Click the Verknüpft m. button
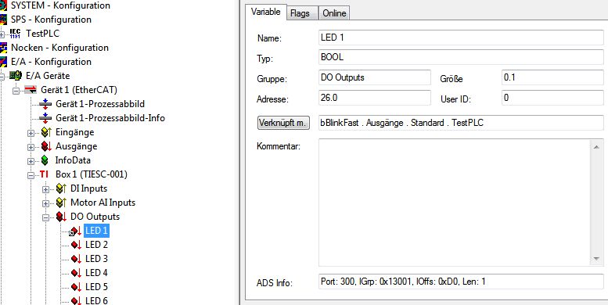The image size is (608, 305). tap(283, 123)
